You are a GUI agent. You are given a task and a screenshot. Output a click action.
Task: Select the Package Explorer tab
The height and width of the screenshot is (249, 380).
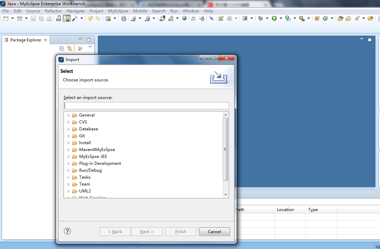[x=26, y=40]
